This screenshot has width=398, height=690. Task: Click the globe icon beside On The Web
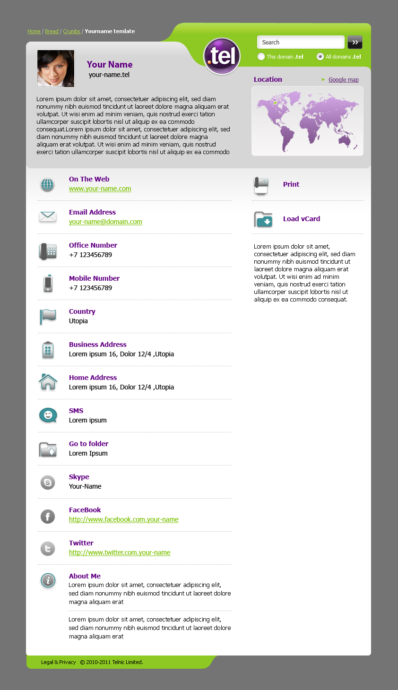(x=47, y=184)
